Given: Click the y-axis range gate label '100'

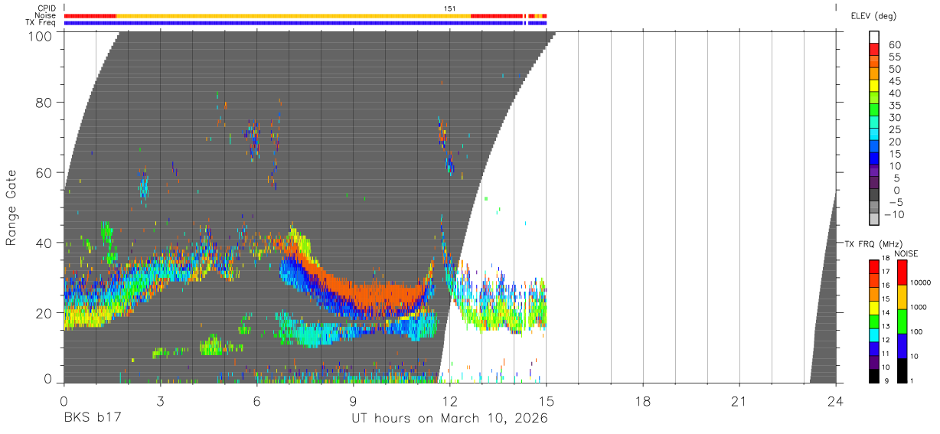Looking at the screenshot, I should pyautogui.click(x=40, y=35).
